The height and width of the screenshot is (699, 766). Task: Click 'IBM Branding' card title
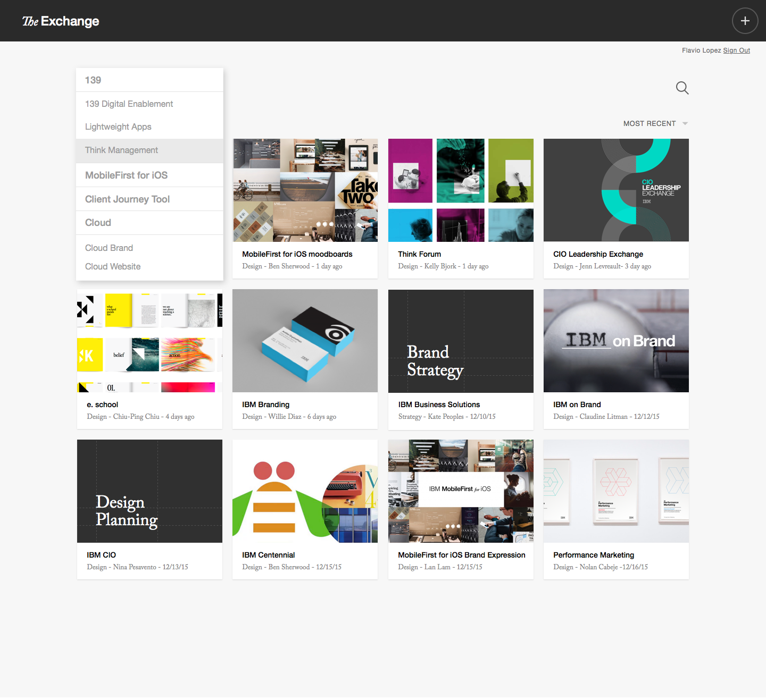pos(266,405)
